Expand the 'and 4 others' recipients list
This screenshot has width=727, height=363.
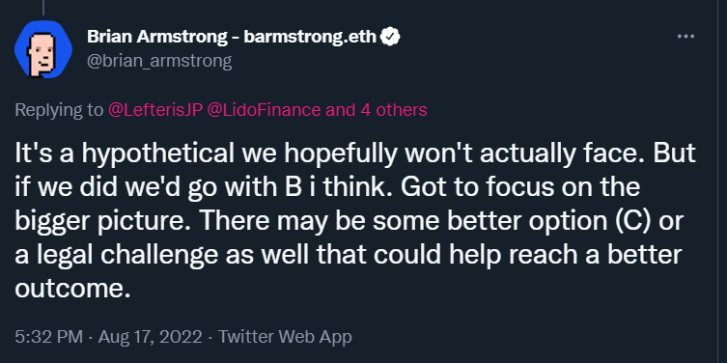pyautogui.click(x=376, y=110)
